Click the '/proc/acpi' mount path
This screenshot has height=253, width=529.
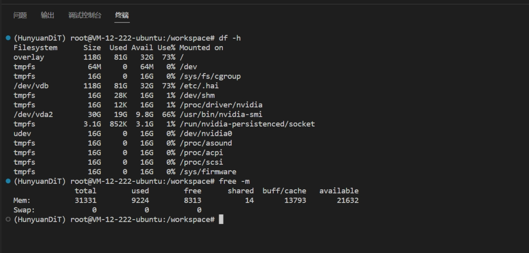click(x=201, y=152)
